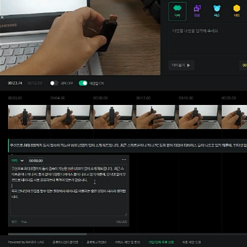Screen dimensions: 247x247
Task: Select the 다인 yellow hexagon voice icon
Action: pos(237,10)
